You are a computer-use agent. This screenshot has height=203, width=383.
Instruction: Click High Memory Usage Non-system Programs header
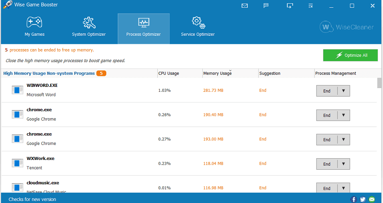[49, 73]
